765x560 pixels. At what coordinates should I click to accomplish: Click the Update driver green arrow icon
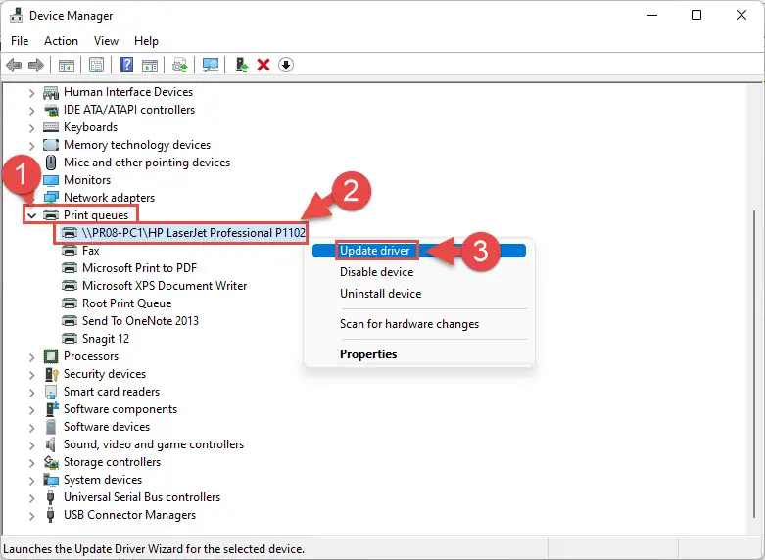click(x=242, y=65)
